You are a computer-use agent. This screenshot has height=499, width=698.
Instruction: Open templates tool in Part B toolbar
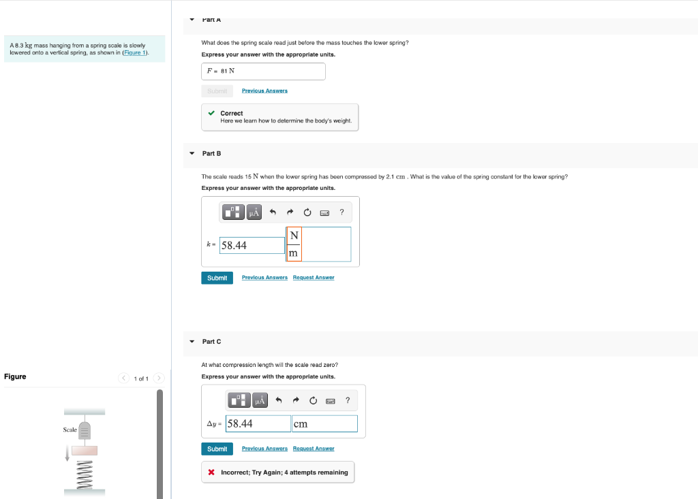click(233, 212)
